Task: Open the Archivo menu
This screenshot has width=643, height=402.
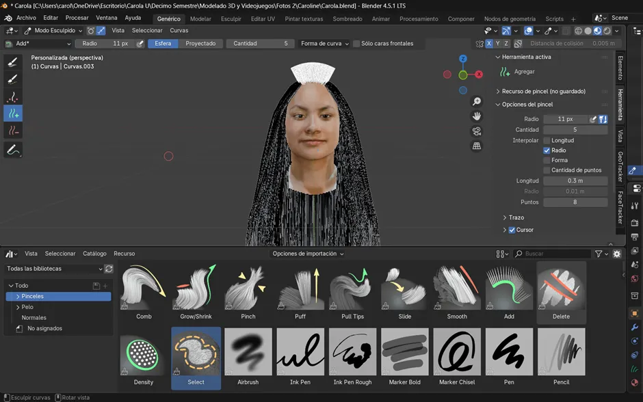Action: point(26,18)
